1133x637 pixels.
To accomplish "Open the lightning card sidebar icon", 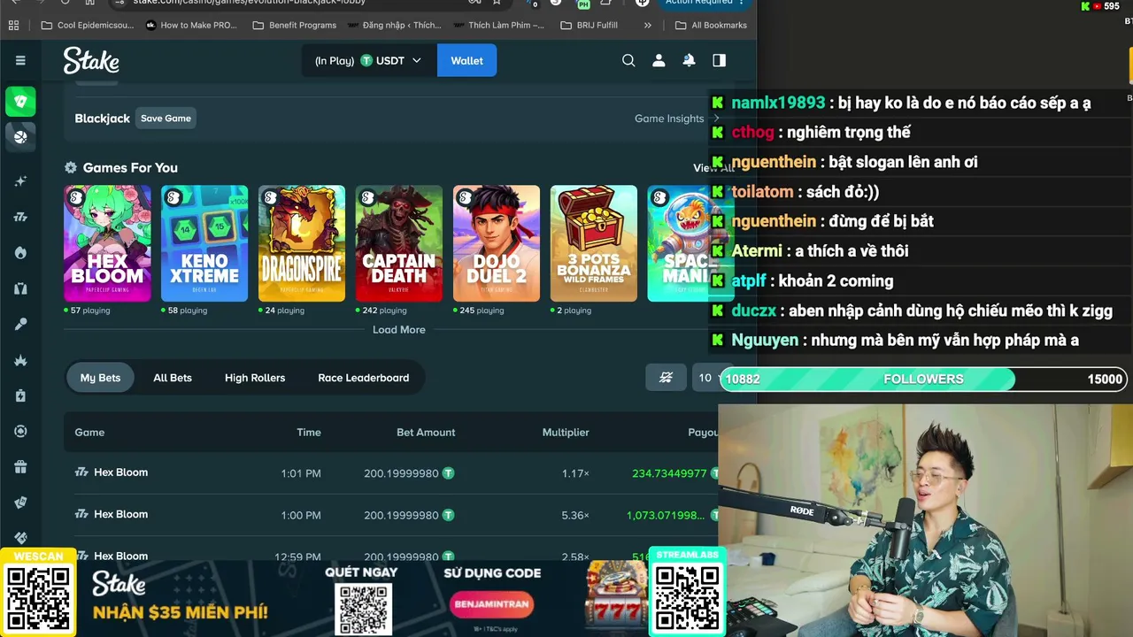I will pos(20,395).
